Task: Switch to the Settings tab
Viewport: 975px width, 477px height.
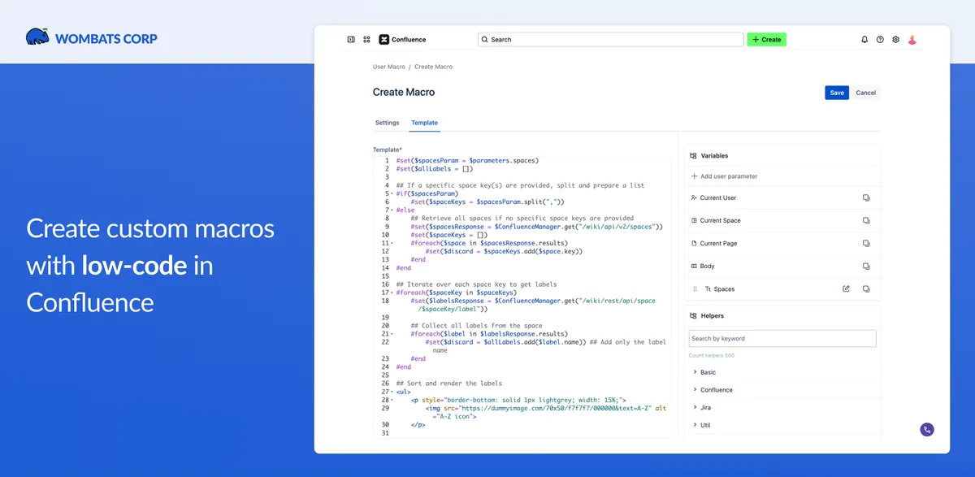Action: pyautogui.click(x=387, y=123)
